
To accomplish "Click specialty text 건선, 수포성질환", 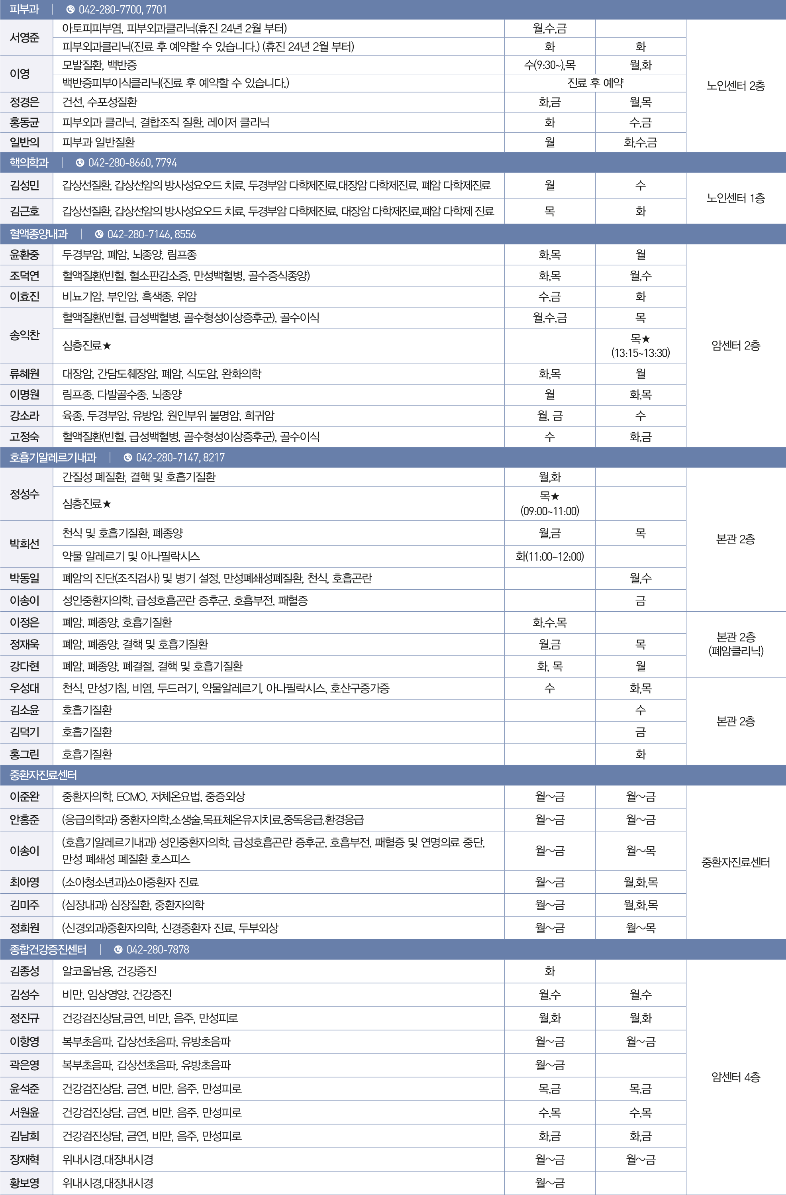I will (x=99, y=102).
